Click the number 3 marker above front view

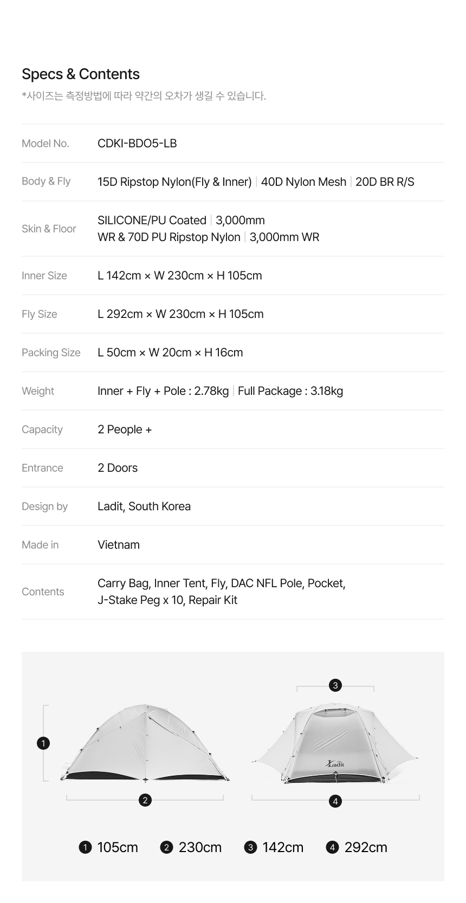click(x=335, y=685)
